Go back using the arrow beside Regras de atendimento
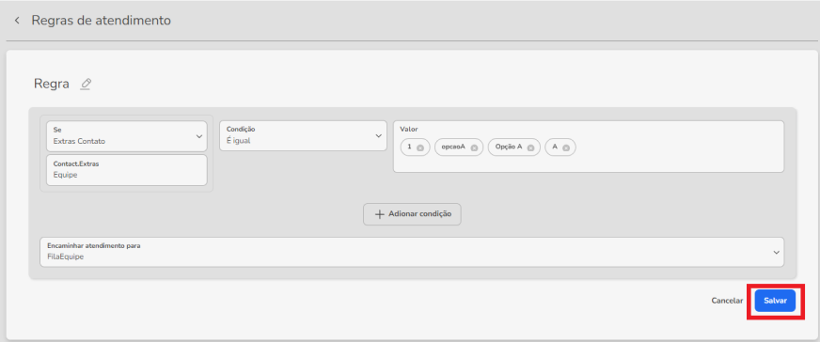820x342 pixels. click(x=17, y=21)
